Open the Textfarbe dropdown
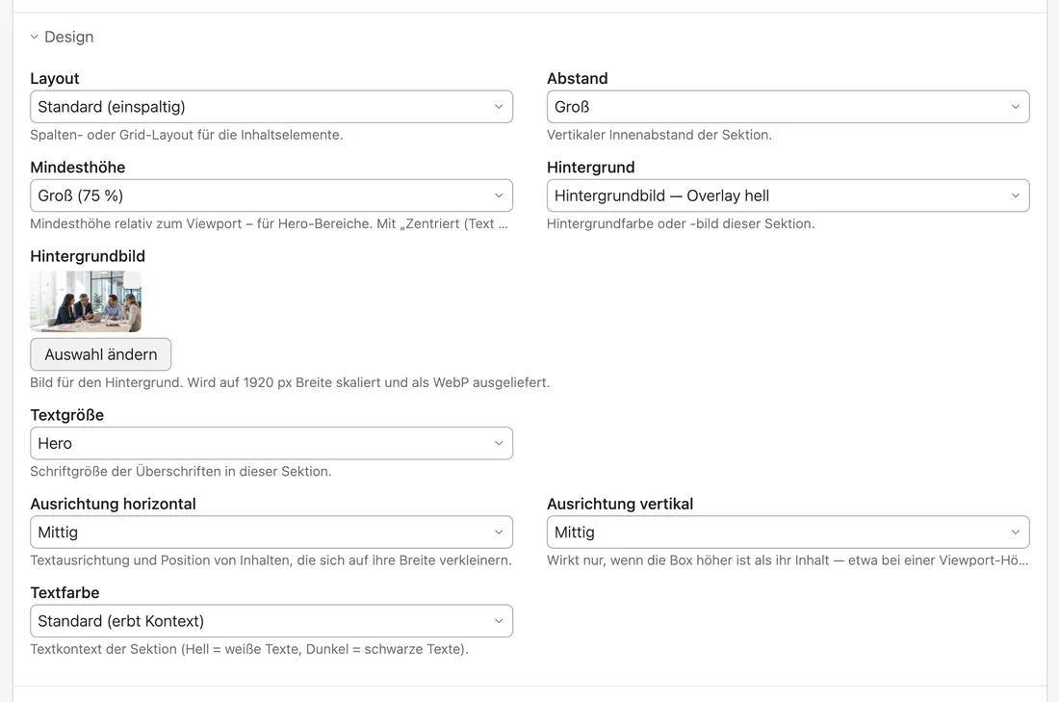Viewport: 1059px width, 702px height. pos(271,621)
